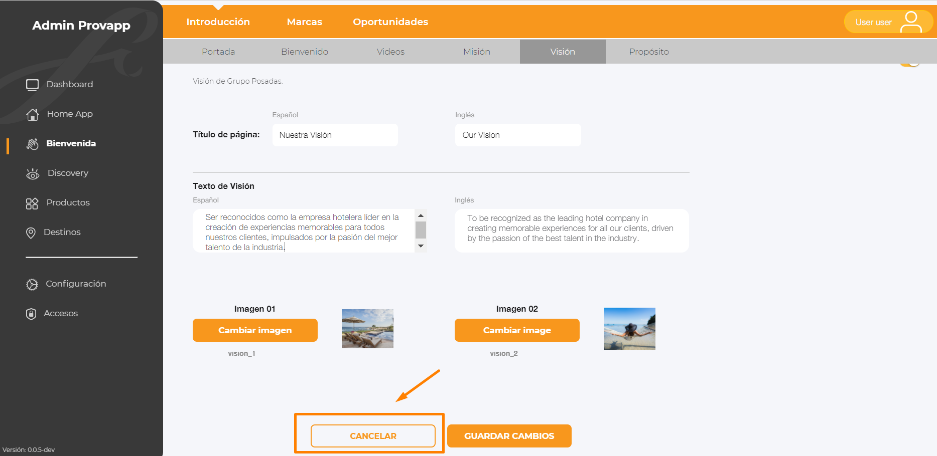The image size is (937, 456).
Task: Click the user profile avatar icon
Action: point(911,22)
